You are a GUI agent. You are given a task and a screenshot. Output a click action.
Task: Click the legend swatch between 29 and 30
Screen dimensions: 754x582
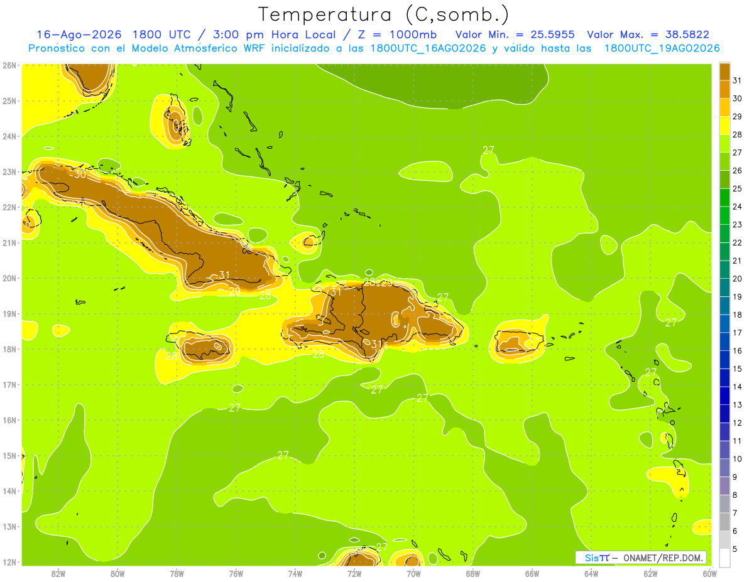724,107
